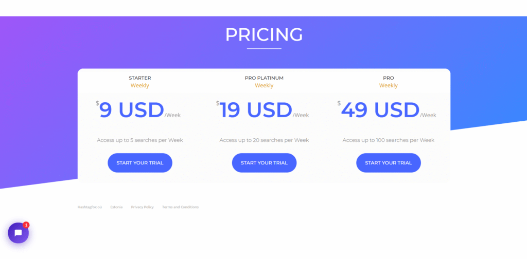The image size is (527, 259).
Task: Click the 9 USD weekly price
Action: tap(132, 110)
